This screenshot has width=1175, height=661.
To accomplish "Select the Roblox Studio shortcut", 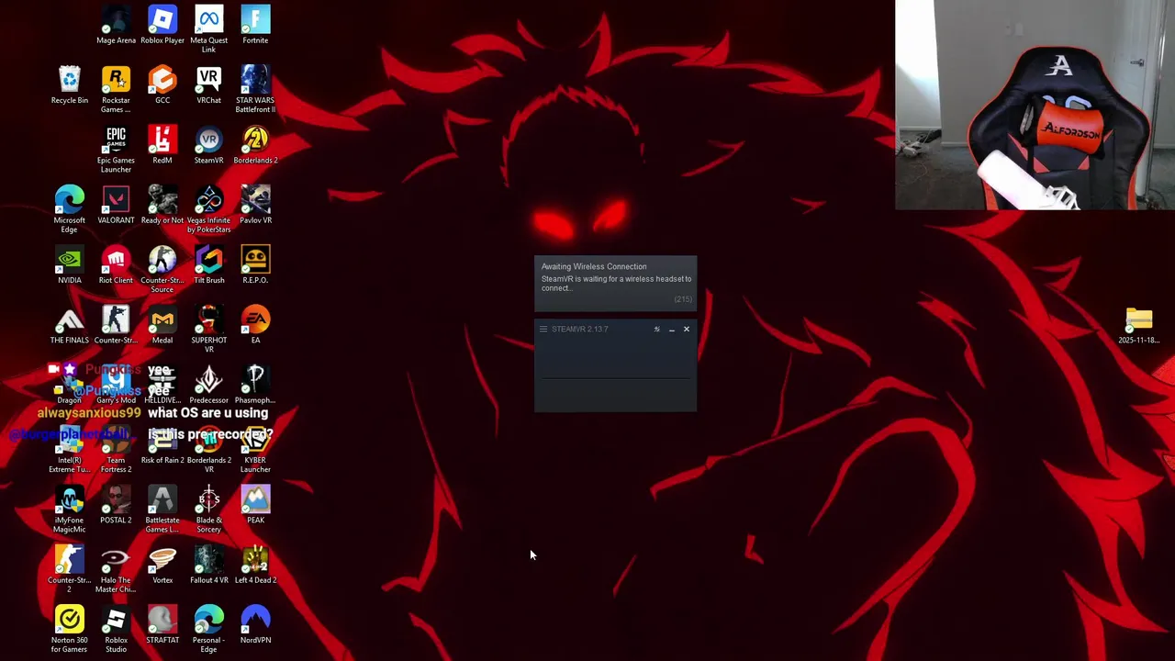I will click(116, 629).
